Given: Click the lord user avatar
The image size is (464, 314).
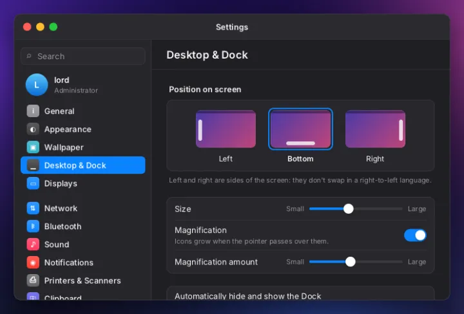Looking at the screenshot, I should tap(37, 85).
